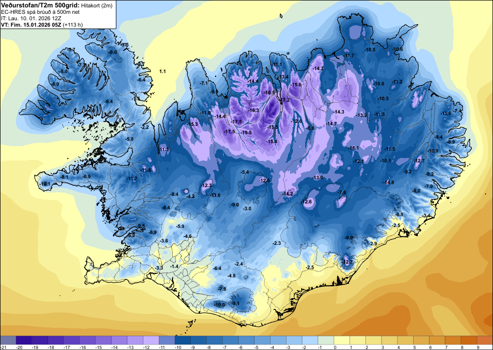This screenshot has width=493, height=350.
Task: Pick the legend swatch labeled 5
Action: [x=422, y=340]
